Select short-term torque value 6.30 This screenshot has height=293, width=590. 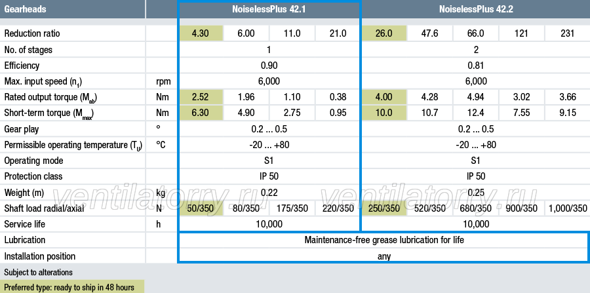point(200,113)
